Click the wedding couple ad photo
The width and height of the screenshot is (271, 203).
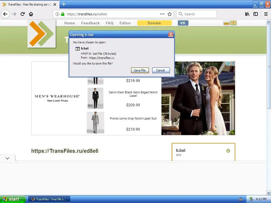coord(198,98)
